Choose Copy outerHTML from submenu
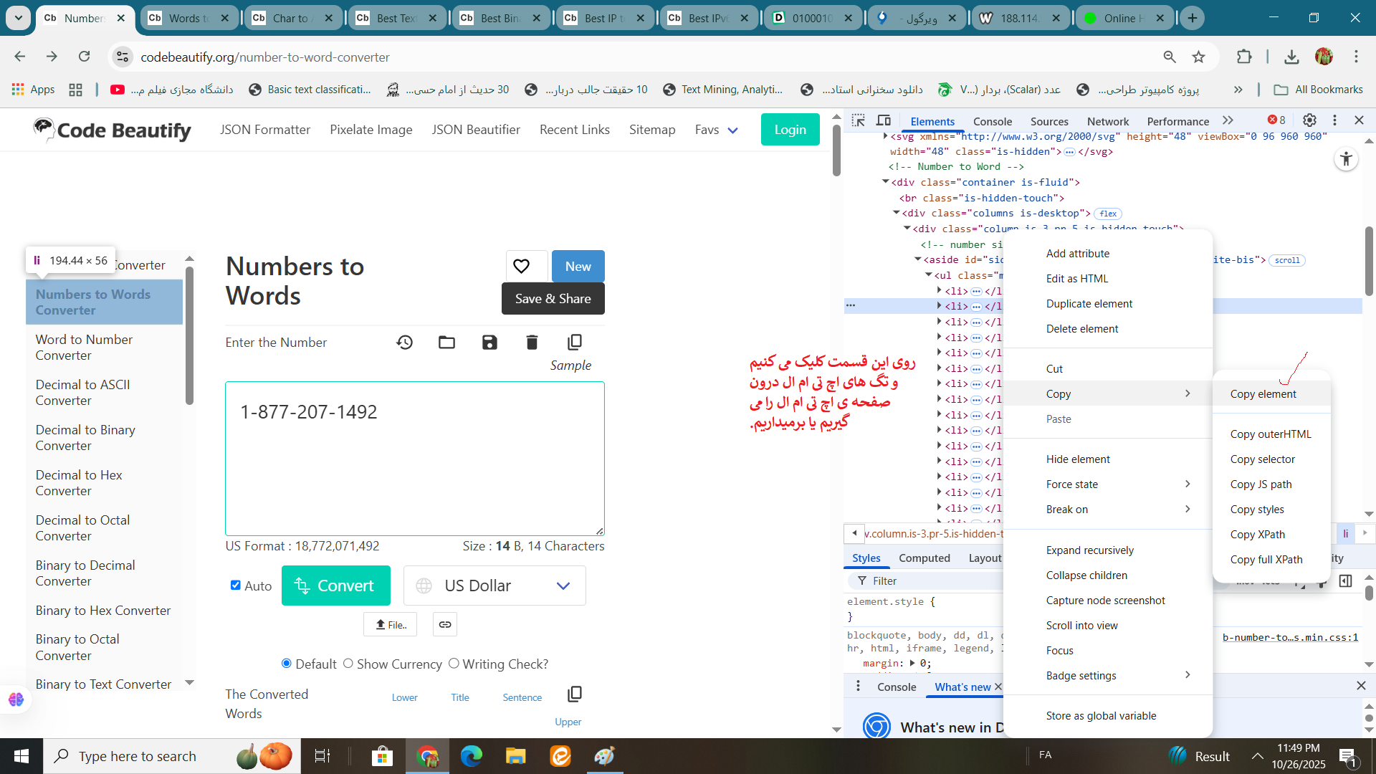 click(x=1270, y=434)
